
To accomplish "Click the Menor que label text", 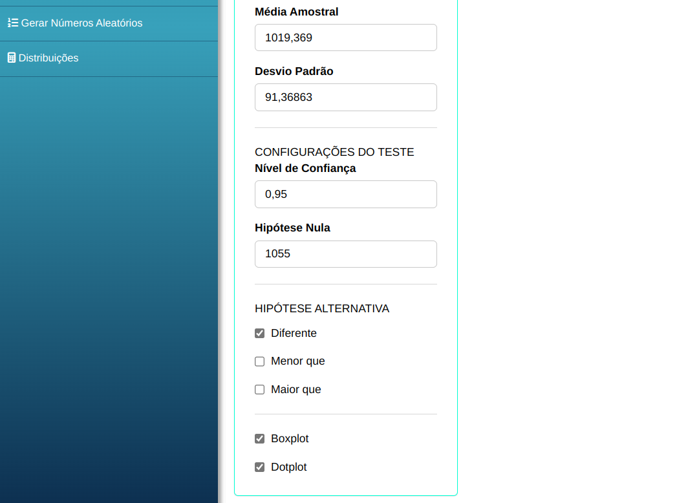I will tap(297, 361).
